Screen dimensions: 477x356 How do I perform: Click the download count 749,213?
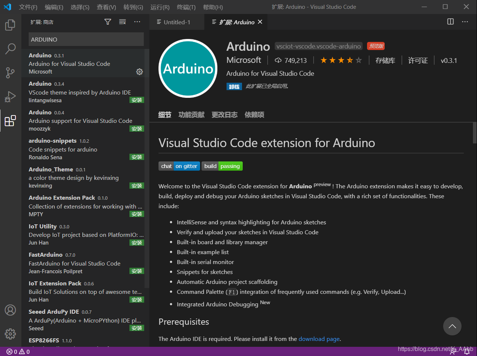(x=291, y=60)
